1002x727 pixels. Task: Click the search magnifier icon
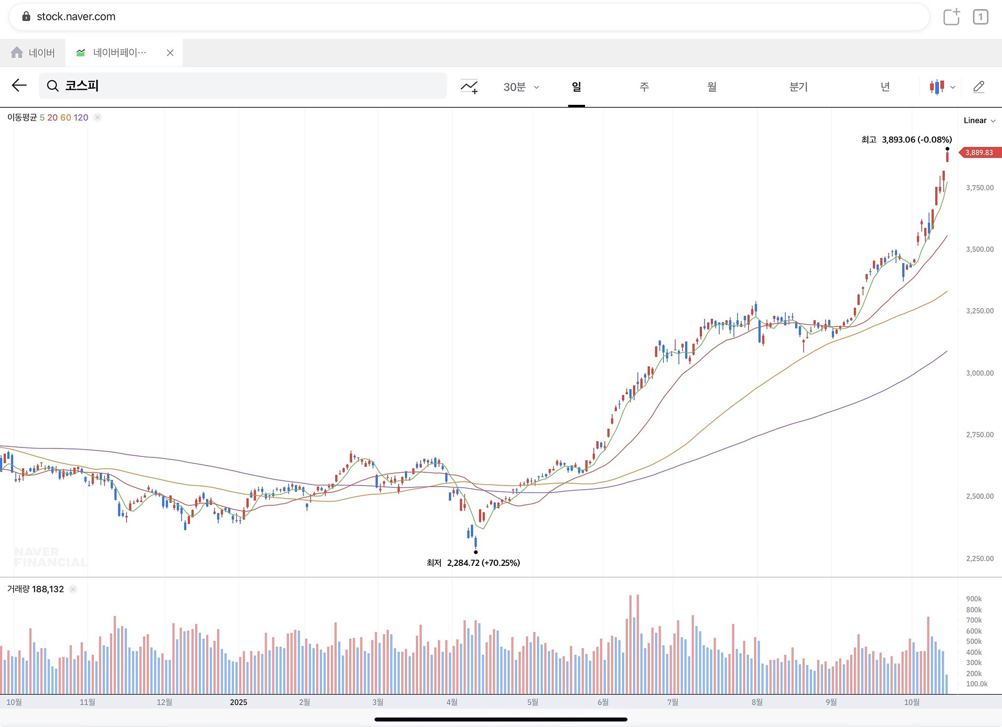53,86
